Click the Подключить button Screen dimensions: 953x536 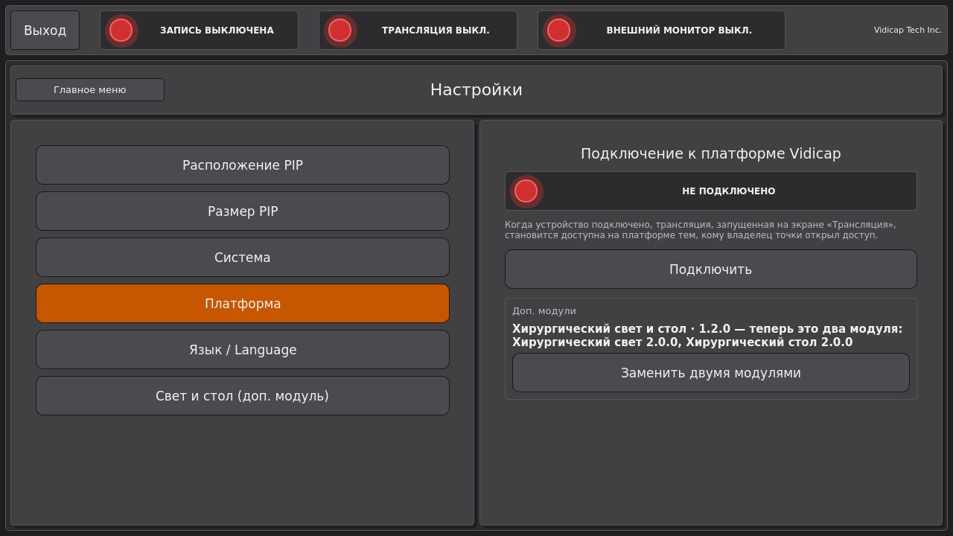(711, 269)
